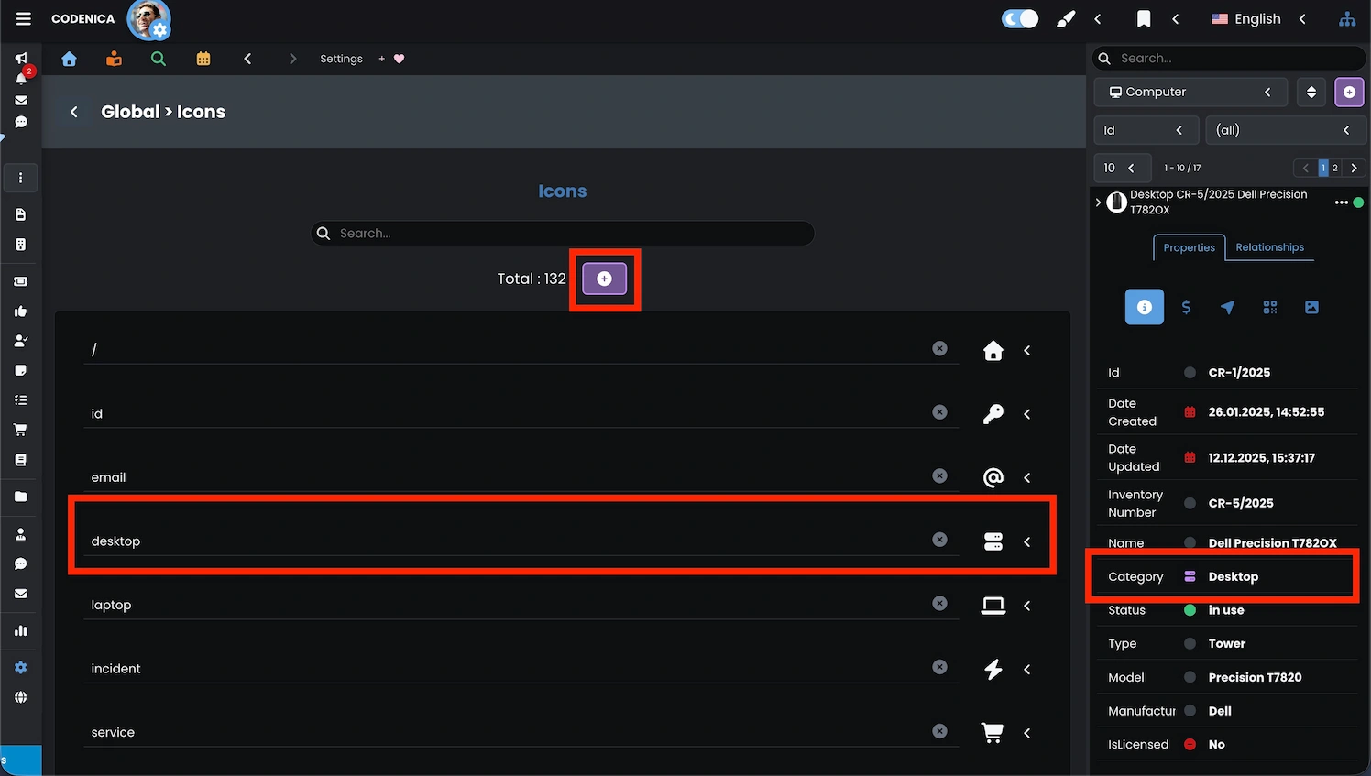Click the shopping cart icon in the left sidebar
The width and height of the screenshot is (1371, 776).
coord(20,429)
